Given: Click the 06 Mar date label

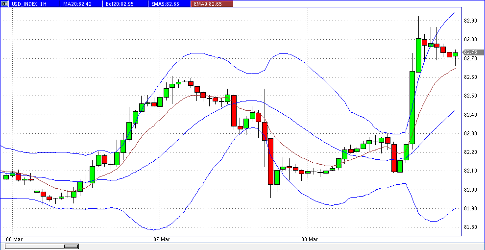Looking at the screenshot, I should pyautogui.click(x=14, y=240).
